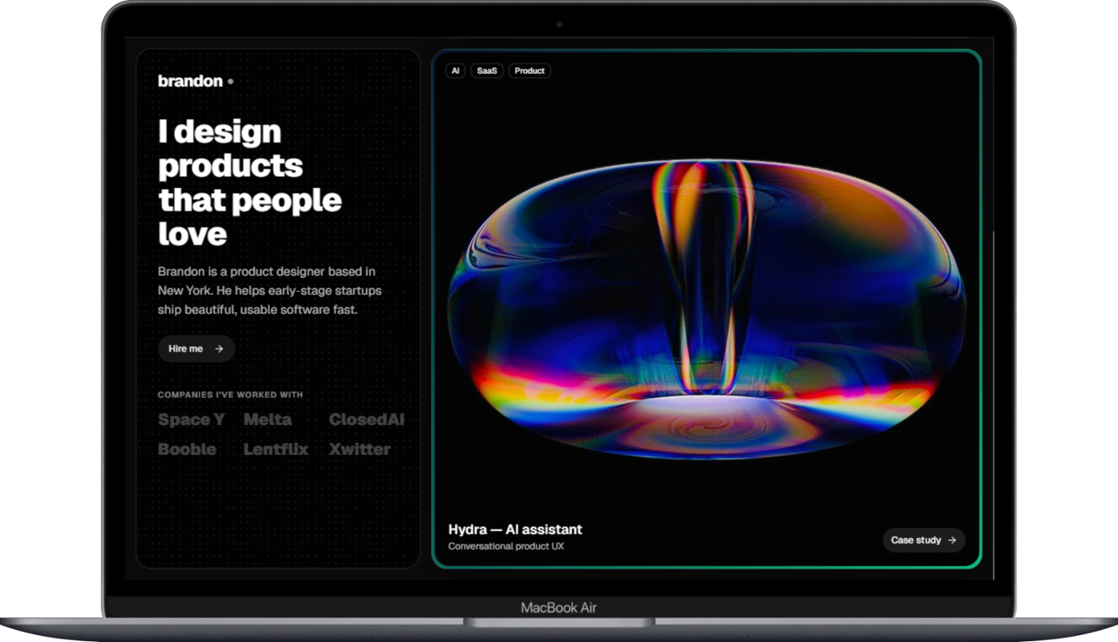Viewport: 1118px width, 642px height.
Task: Click the Conversational product UX subtitle
Action: point(506,546)
